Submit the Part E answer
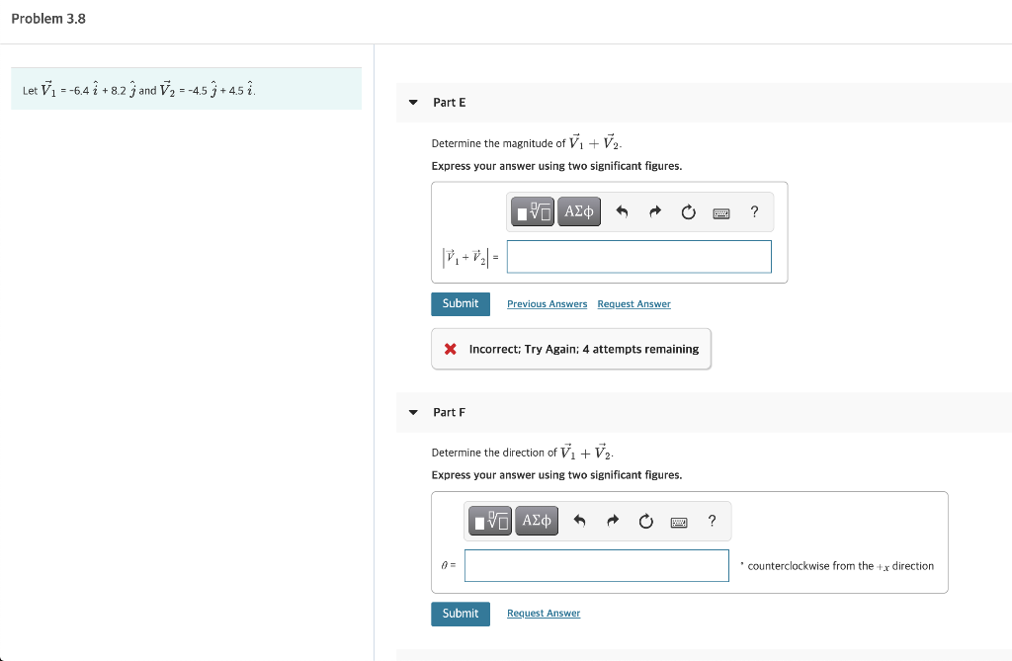The image size is (1012, 661). (461, 304)
